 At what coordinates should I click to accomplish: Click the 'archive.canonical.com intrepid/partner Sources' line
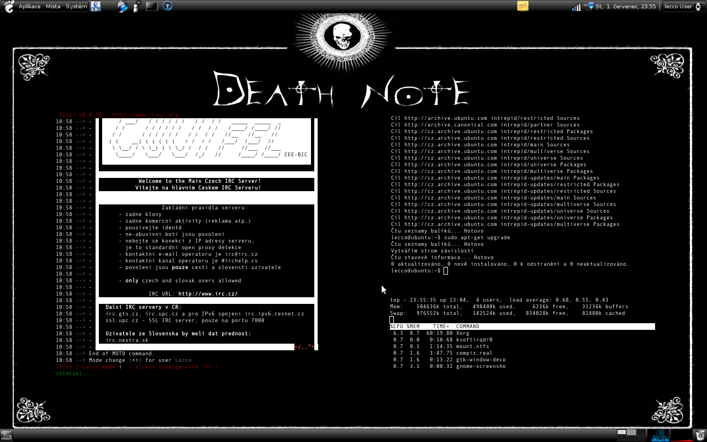[x=486, y=125]
